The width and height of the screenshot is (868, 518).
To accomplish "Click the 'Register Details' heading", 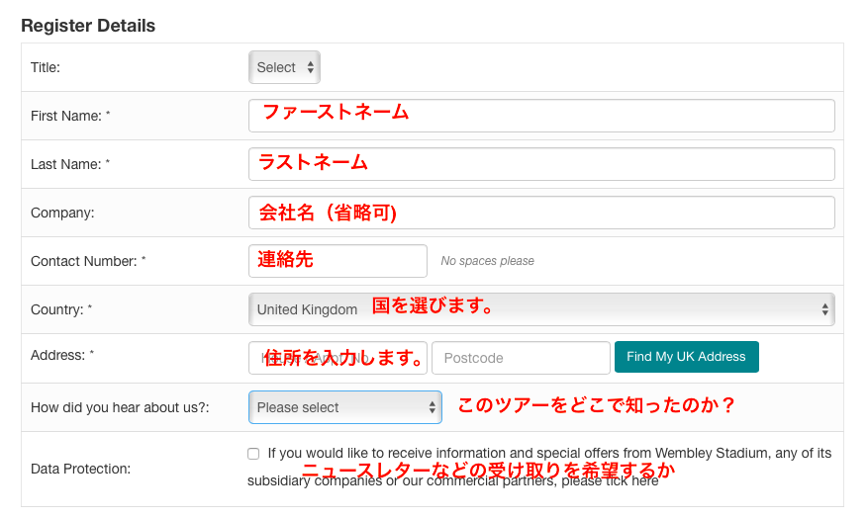I will (x=88, y=26).
